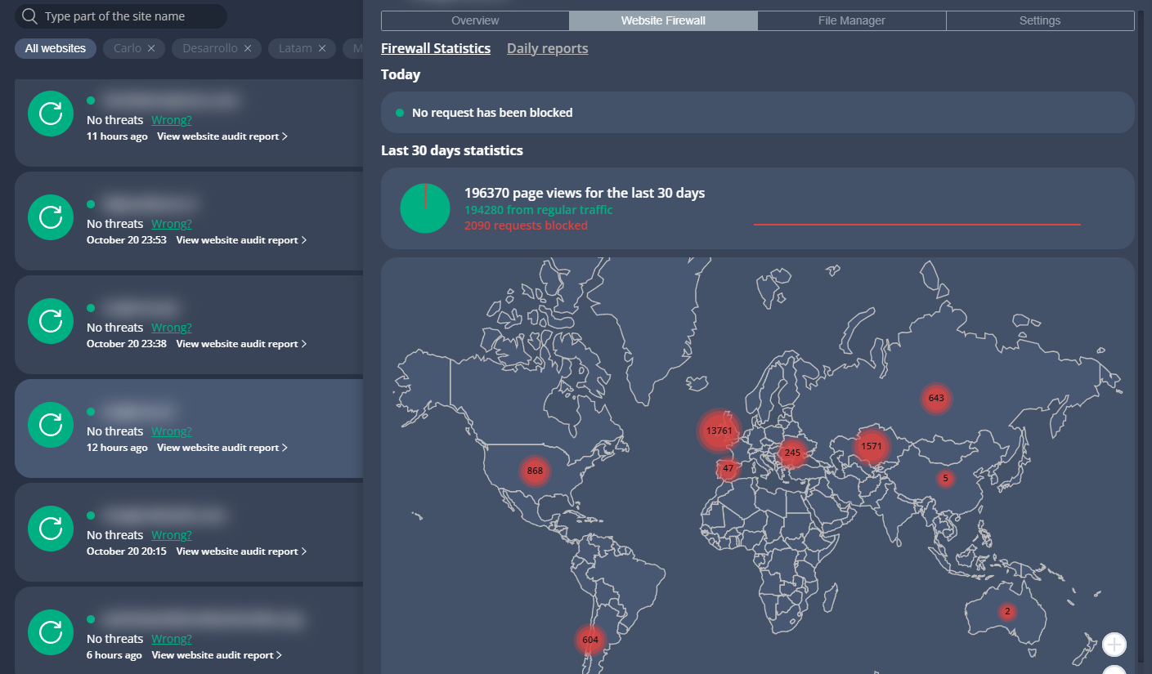Click the search magnifier icon
The image size is (1152, 674).
click(x=29, y=16)
